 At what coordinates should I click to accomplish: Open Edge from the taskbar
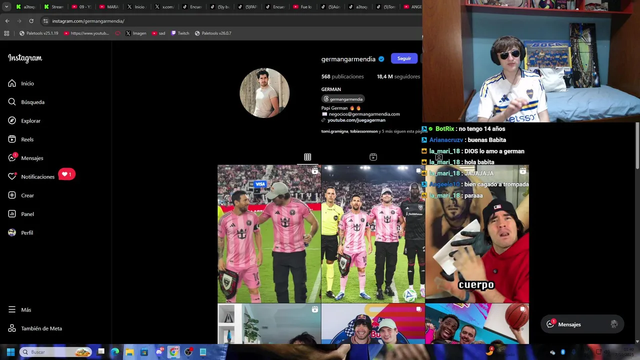tap(115, 352)
